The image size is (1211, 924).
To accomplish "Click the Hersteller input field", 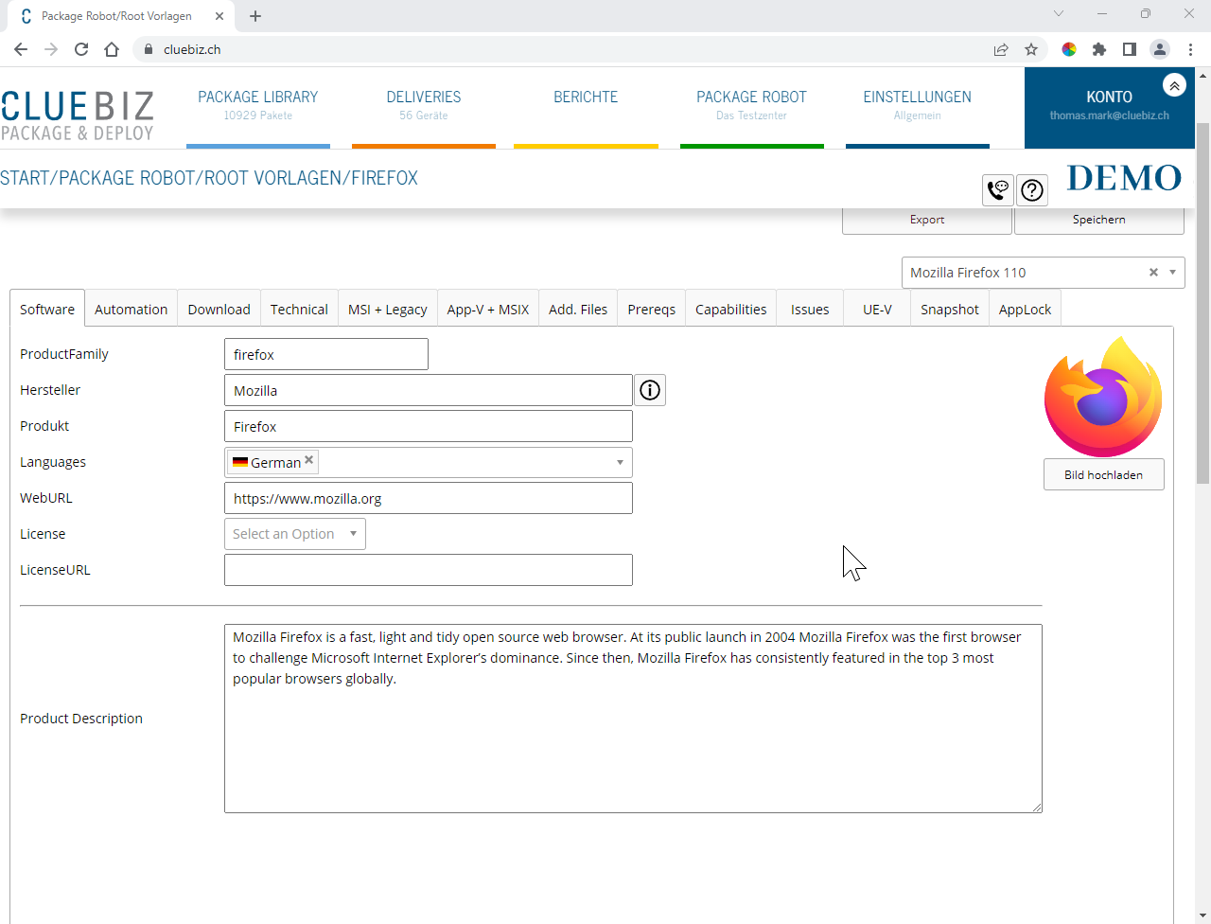I will tap(429, 390).
